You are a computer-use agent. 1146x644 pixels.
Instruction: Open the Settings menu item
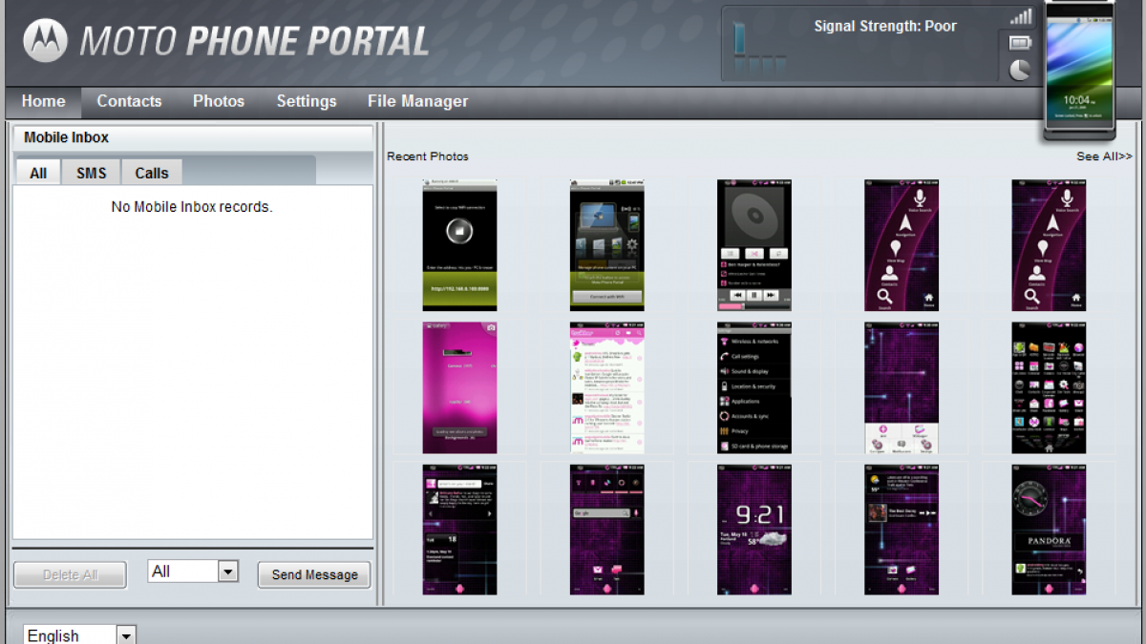[307, 101]
